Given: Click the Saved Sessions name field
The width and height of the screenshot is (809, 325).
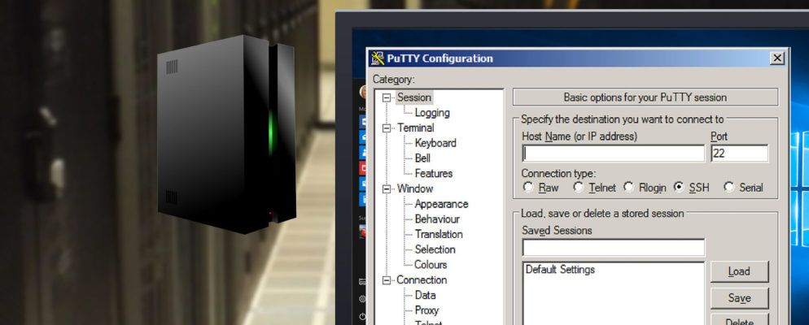Looking at the screenshot, I should pyautogui.click(x=614, y=248).
